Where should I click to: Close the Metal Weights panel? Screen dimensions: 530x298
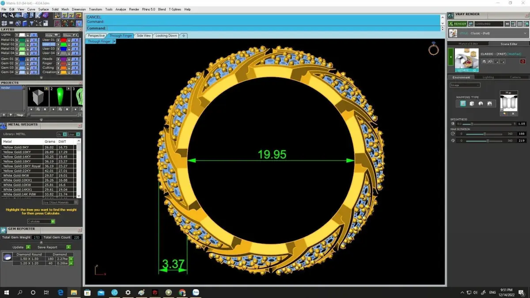pyautogui.click(x=80, y=125)
